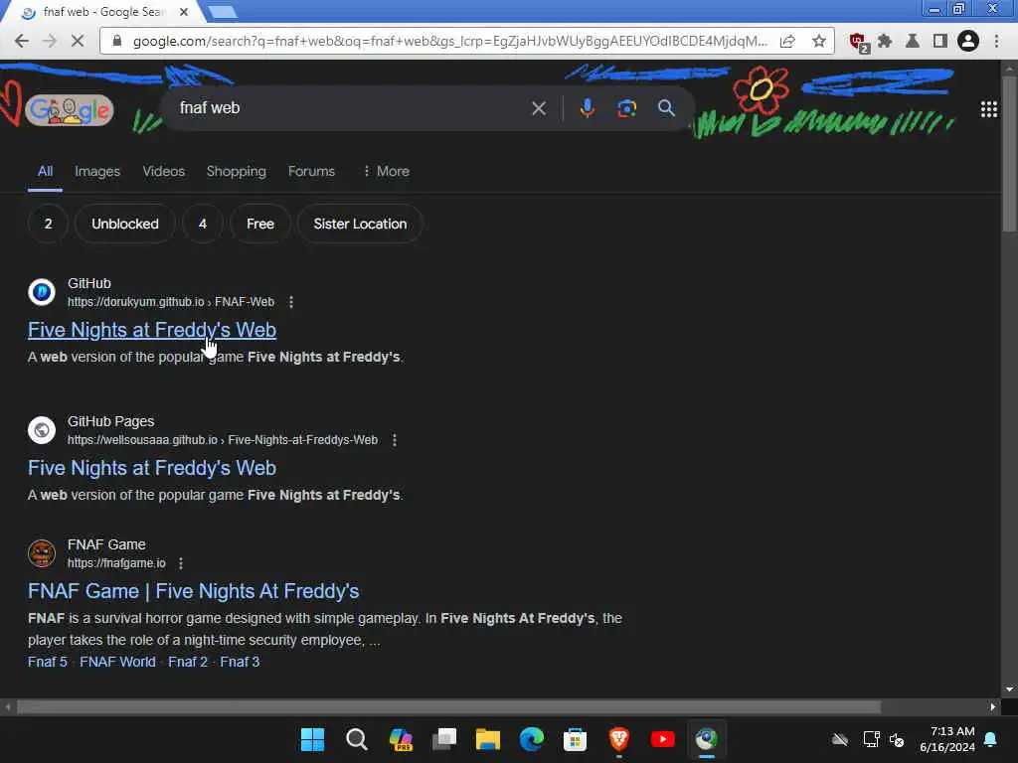The image size is (1018, 763).
Task: Click the flask icon in the toolbar
Action: coord(913,41)
